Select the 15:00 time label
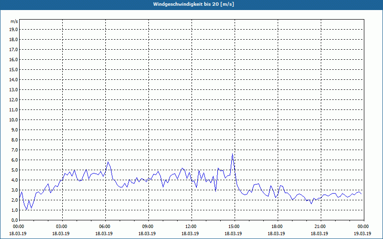 [235, 227]
